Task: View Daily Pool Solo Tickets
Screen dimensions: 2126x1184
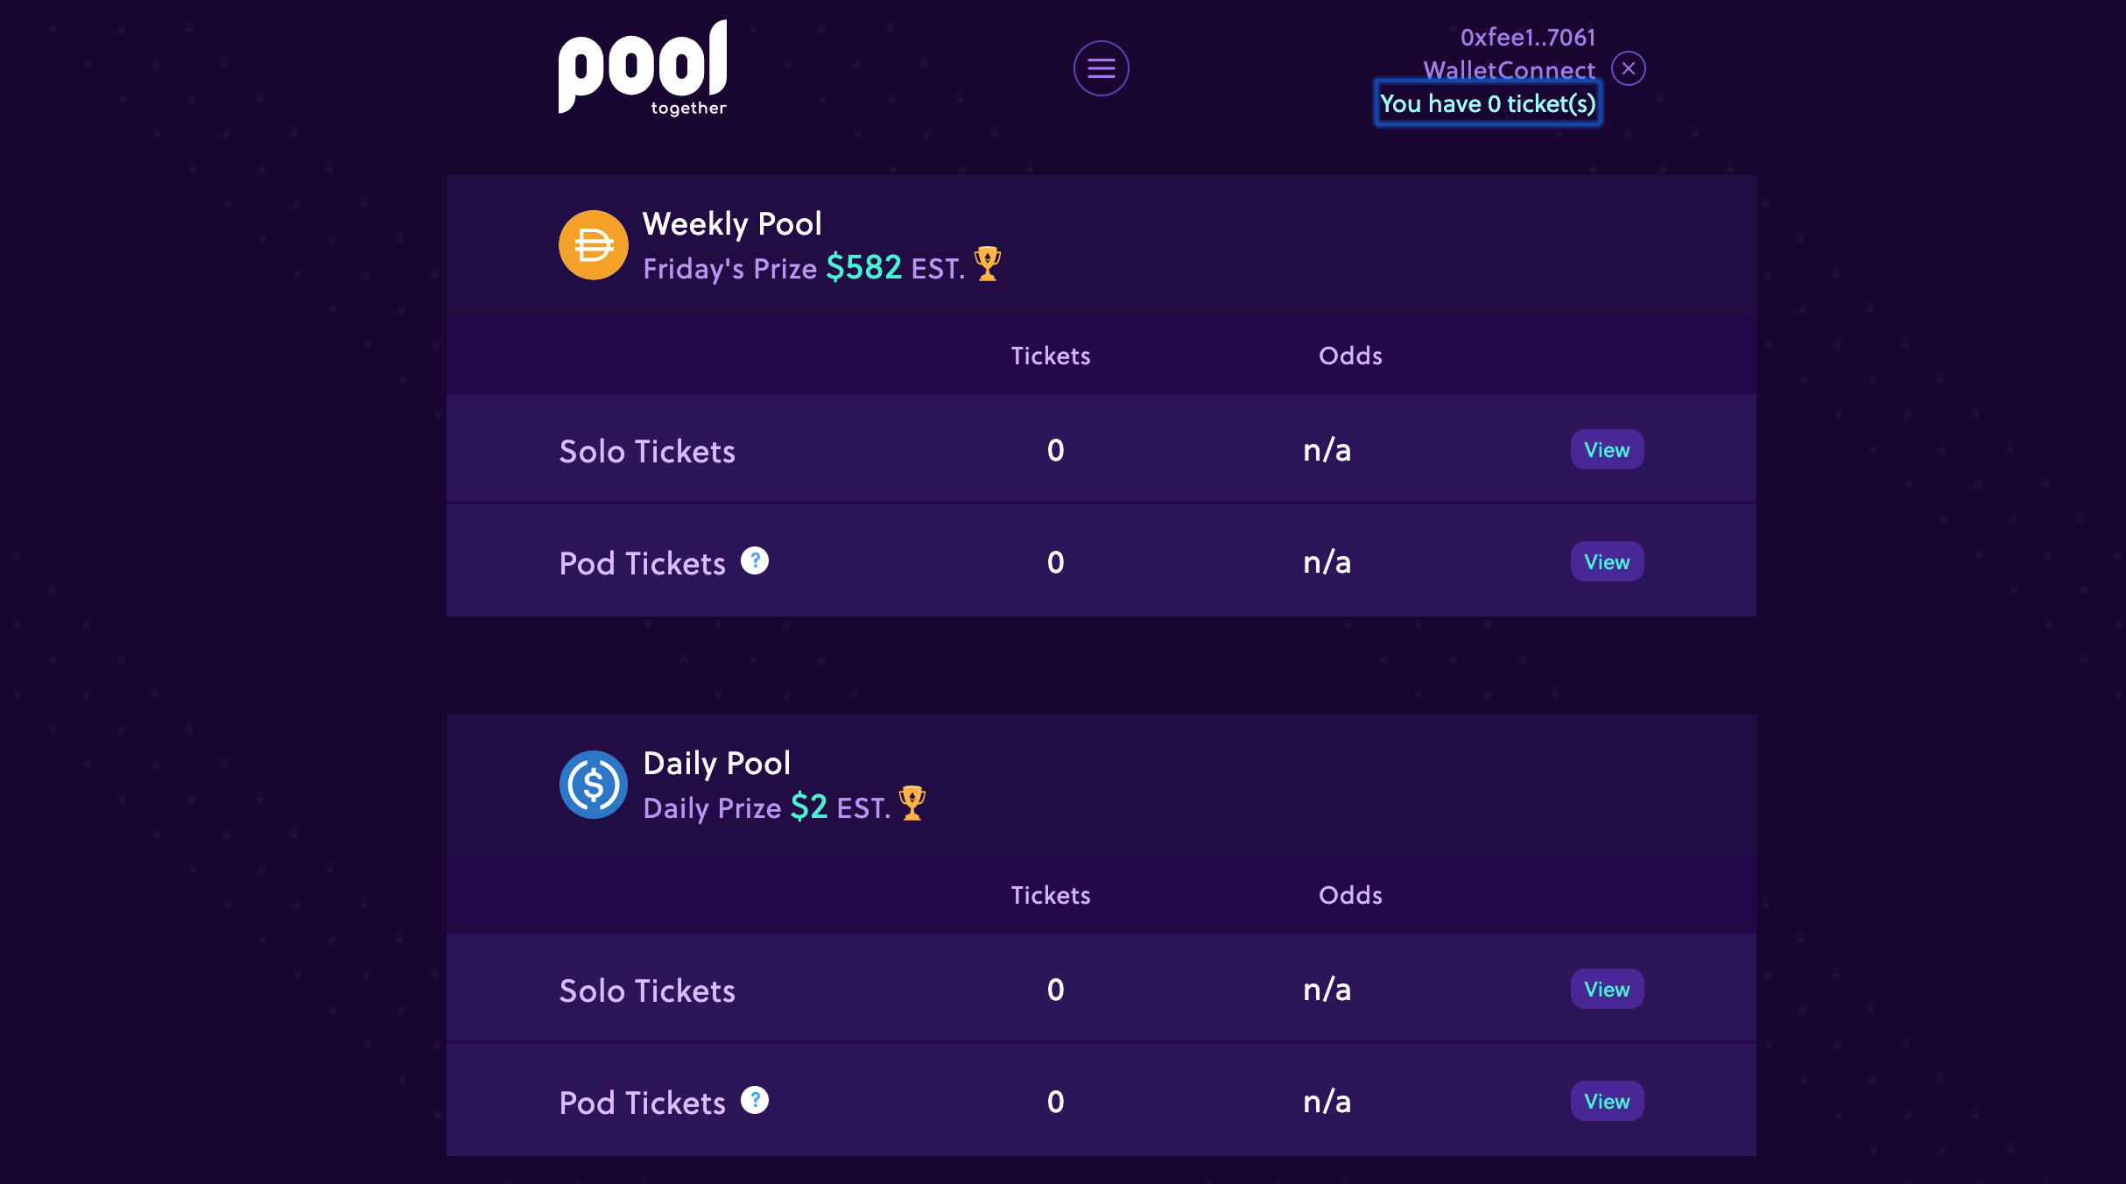Action: (x=1607, y=989)
